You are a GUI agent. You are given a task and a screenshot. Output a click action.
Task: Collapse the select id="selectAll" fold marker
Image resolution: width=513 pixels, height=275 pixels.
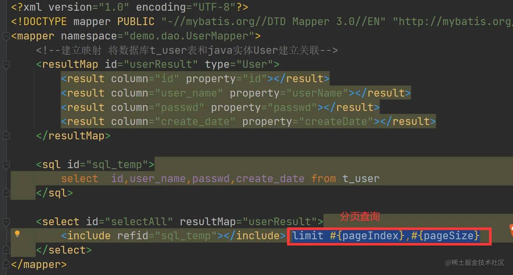point(6,222)
